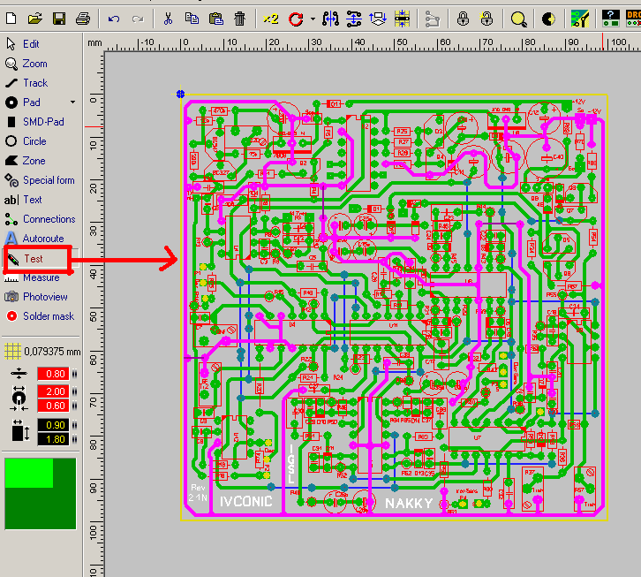Activate the Autoroute mode
This screenshot has height=577, width=641.
tap(42, 239)
